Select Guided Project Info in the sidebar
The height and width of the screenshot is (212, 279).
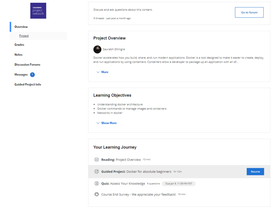point(28,84)
